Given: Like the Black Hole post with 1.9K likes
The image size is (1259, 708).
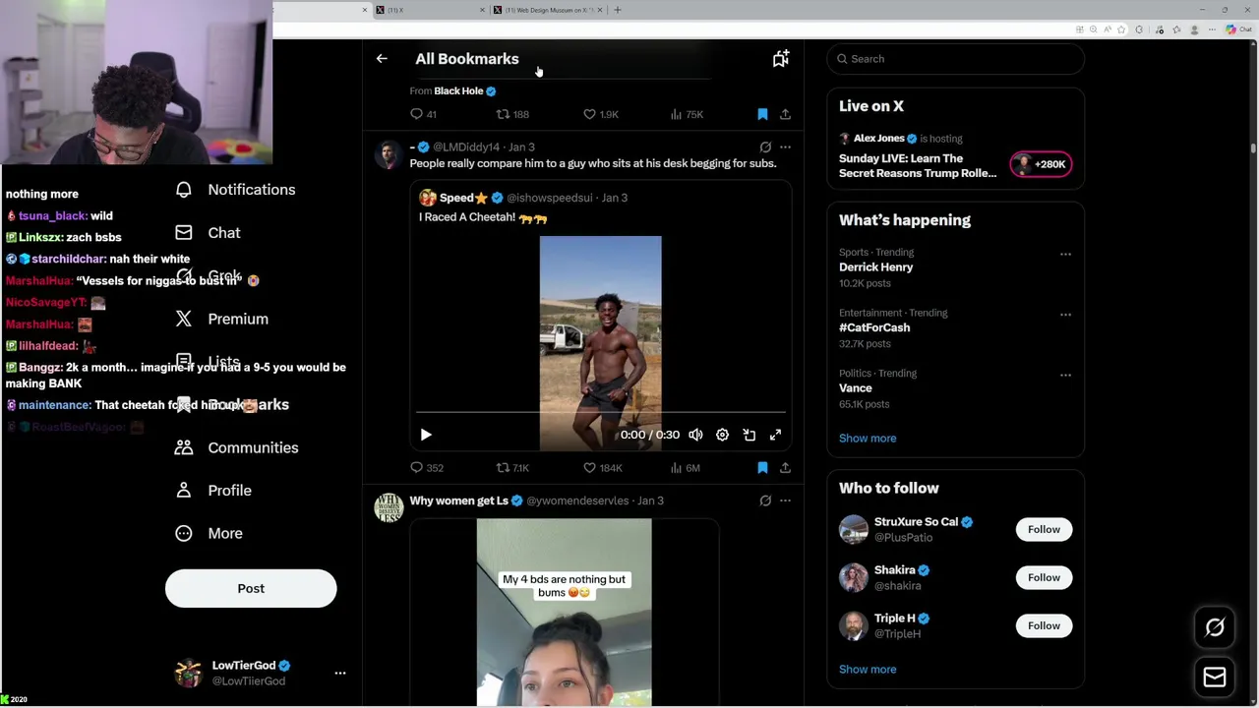Looking at the screenshot, I should [x=600, y=114].
